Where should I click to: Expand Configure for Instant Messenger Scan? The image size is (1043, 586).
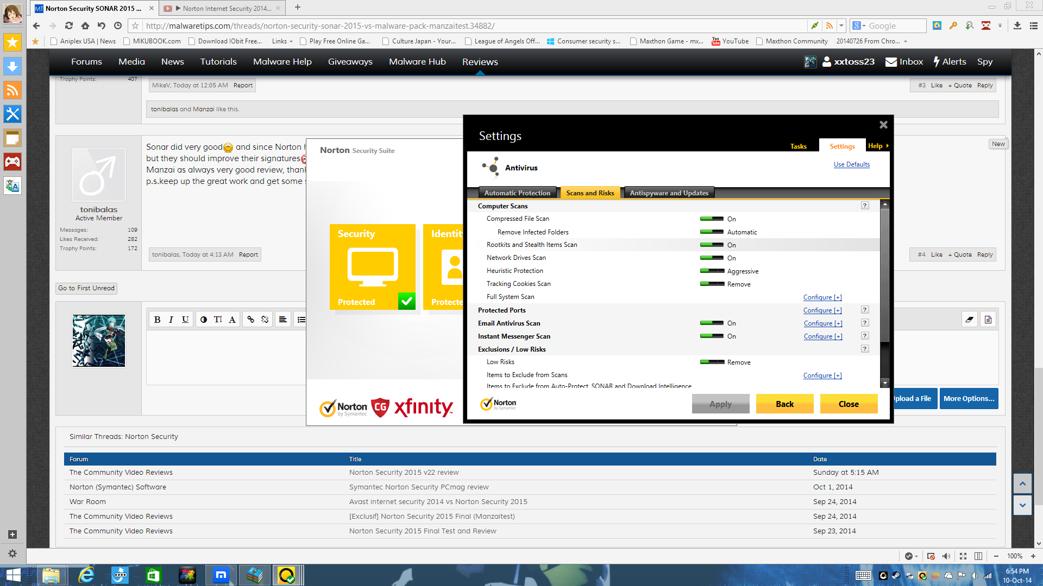823,336
